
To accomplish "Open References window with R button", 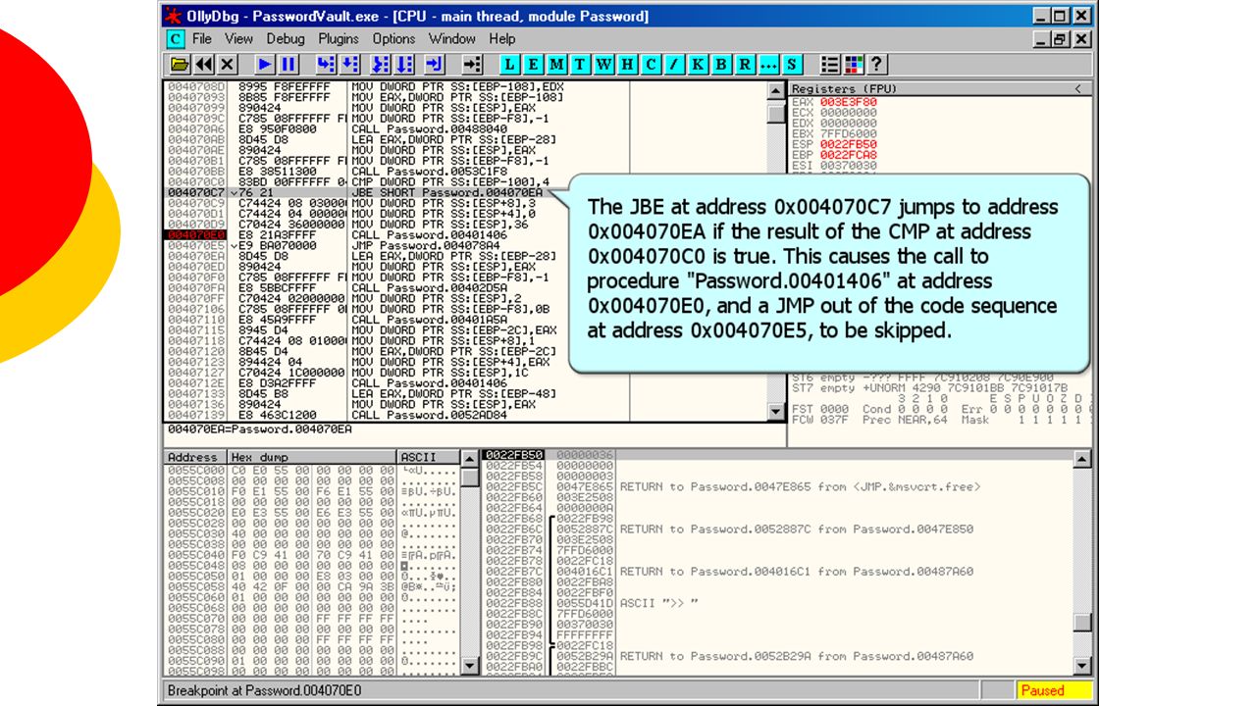I will pos(745,65).
